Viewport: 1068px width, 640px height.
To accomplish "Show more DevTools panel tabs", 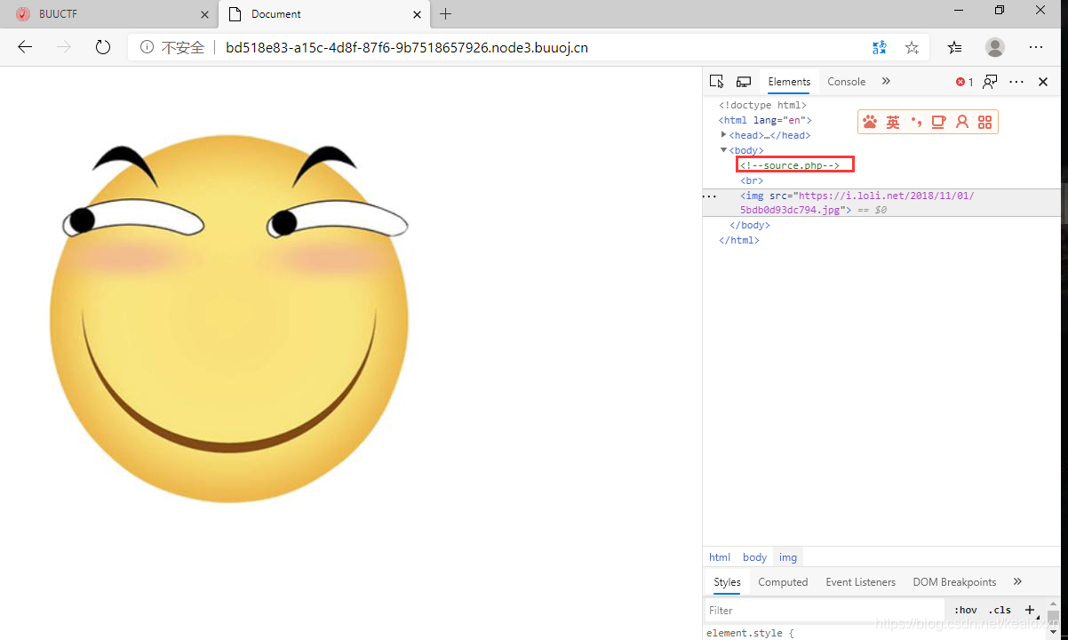I will coord(886,82).
